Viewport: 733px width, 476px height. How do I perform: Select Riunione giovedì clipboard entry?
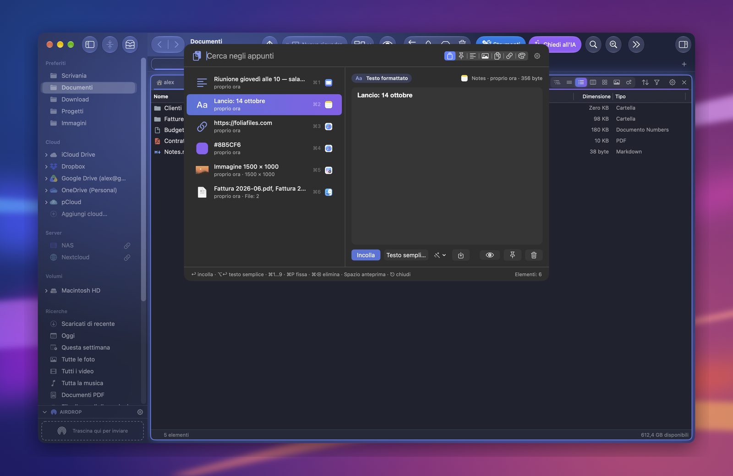[264, 82]
